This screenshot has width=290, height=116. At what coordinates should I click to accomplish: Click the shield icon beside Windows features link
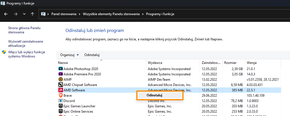(4, 52)
